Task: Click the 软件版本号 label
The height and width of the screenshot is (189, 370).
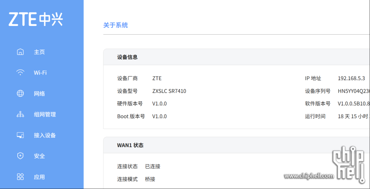Action: (x=318, y=104)
